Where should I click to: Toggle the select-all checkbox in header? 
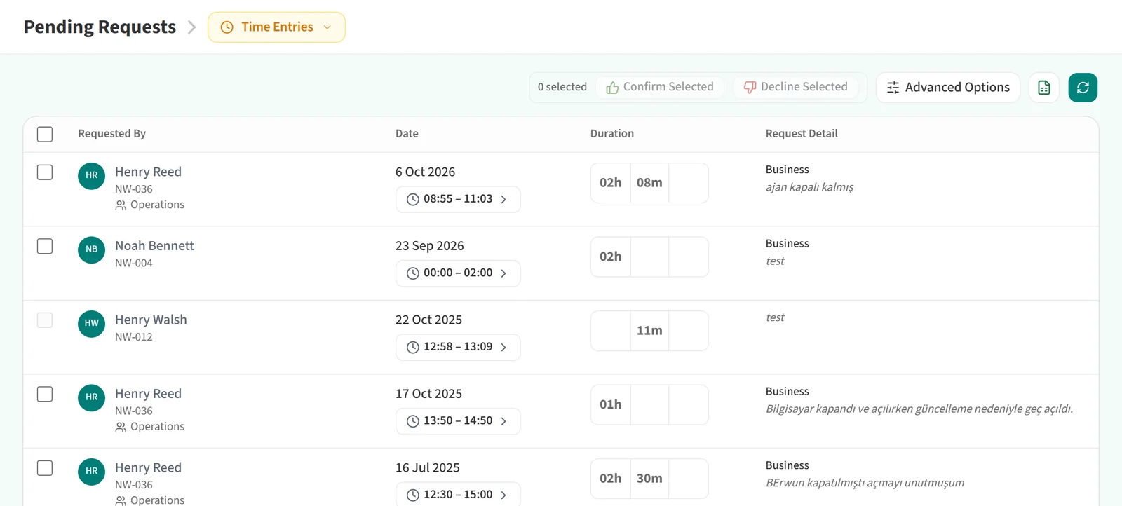click(x=45, y=134)
